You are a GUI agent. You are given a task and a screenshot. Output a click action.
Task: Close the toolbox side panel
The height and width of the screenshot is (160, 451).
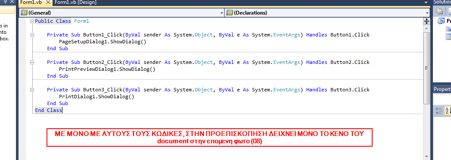pyautogui.click(x=12, y=2)
